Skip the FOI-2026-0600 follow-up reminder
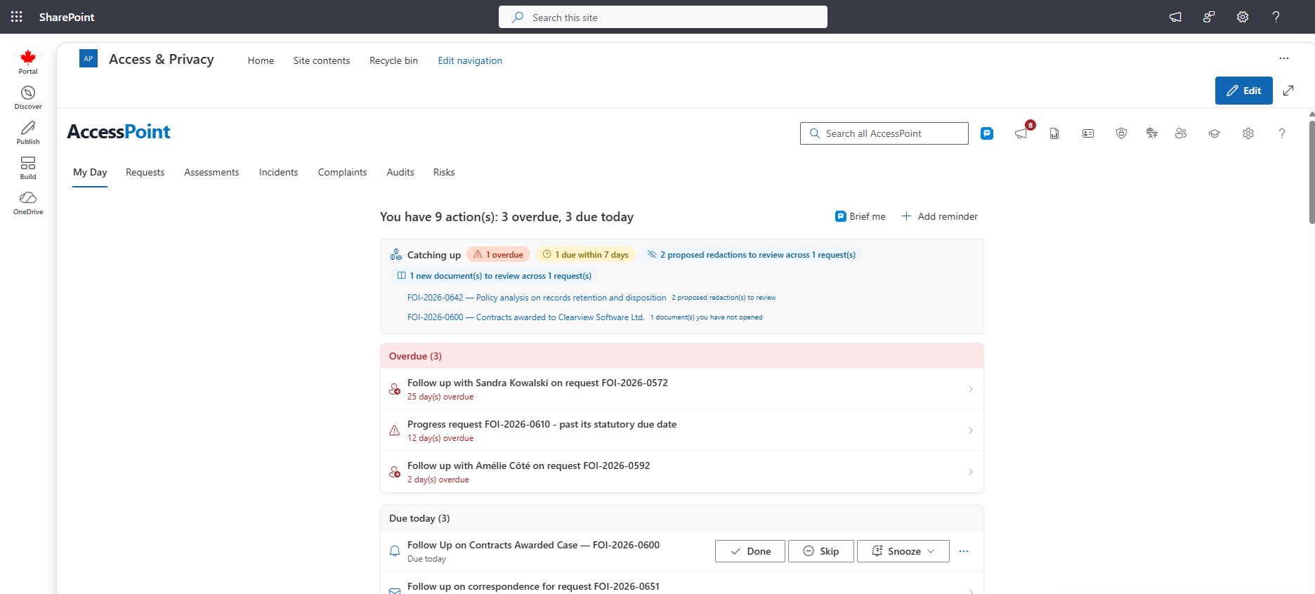Viewport: 1315px width, 594px height. click(x=821, y=551)
